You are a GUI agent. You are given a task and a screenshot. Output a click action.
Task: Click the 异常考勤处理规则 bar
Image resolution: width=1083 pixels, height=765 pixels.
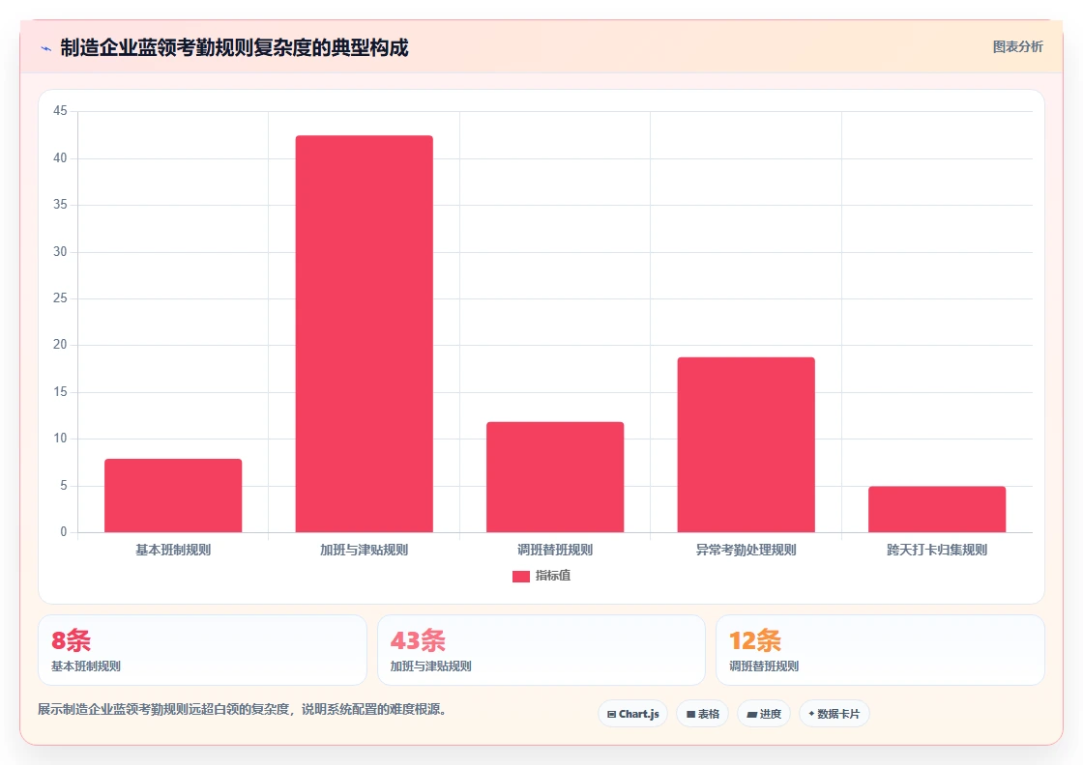(746, 445)
